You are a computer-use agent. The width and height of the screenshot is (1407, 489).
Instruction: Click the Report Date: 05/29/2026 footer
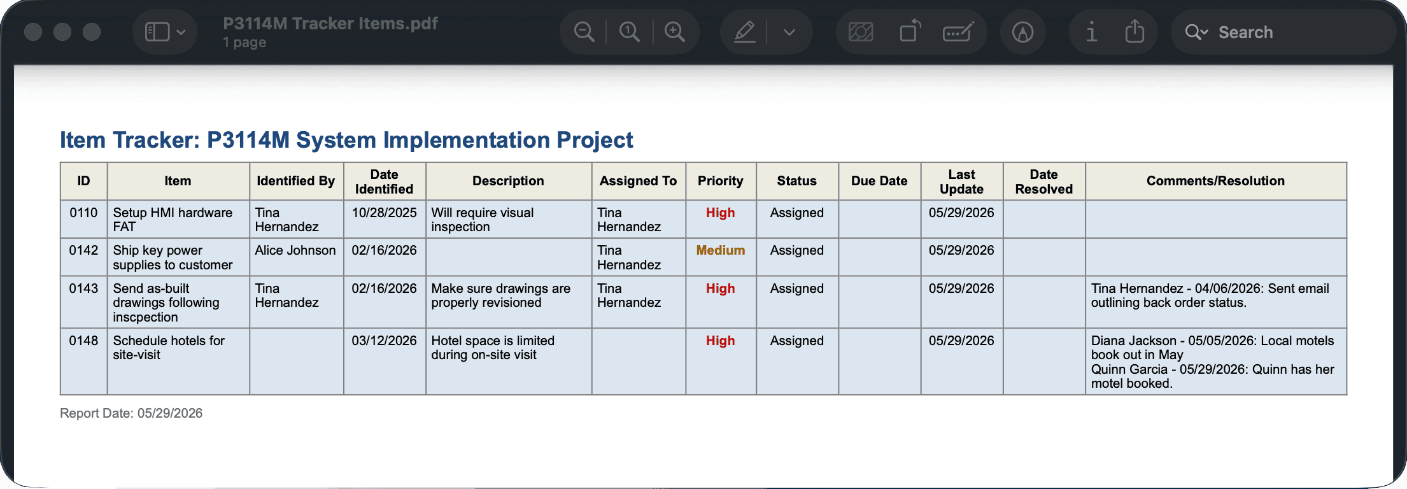[131, 413]
